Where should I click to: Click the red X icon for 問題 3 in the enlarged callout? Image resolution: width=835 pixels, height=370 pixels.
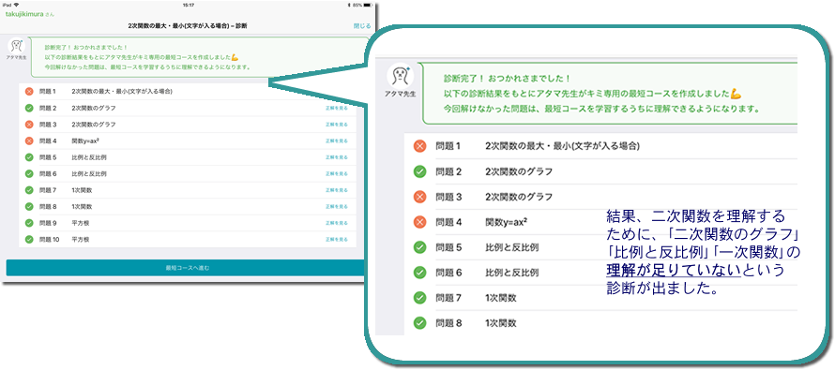click(x=420, y=197)
